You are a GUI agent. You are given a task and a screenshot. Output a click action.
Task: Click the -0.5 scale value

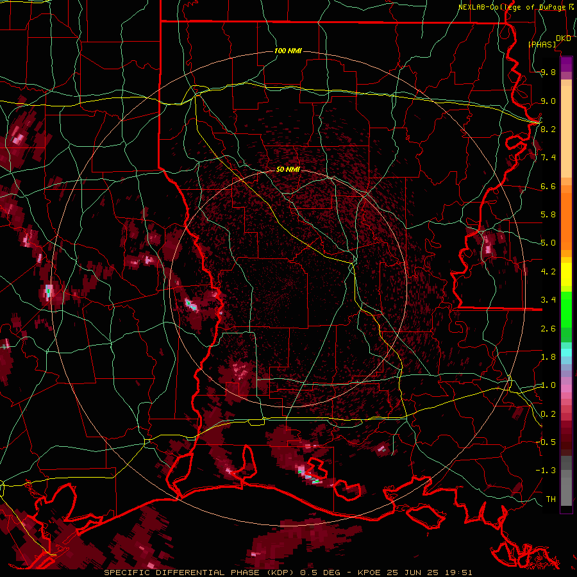click(x=546, y=442)
